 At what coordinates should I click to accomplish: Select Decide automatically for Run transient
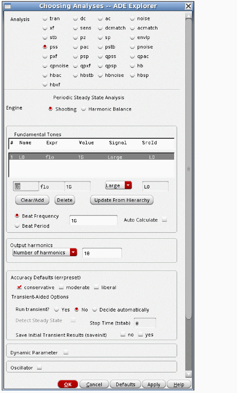coord(95,310)
